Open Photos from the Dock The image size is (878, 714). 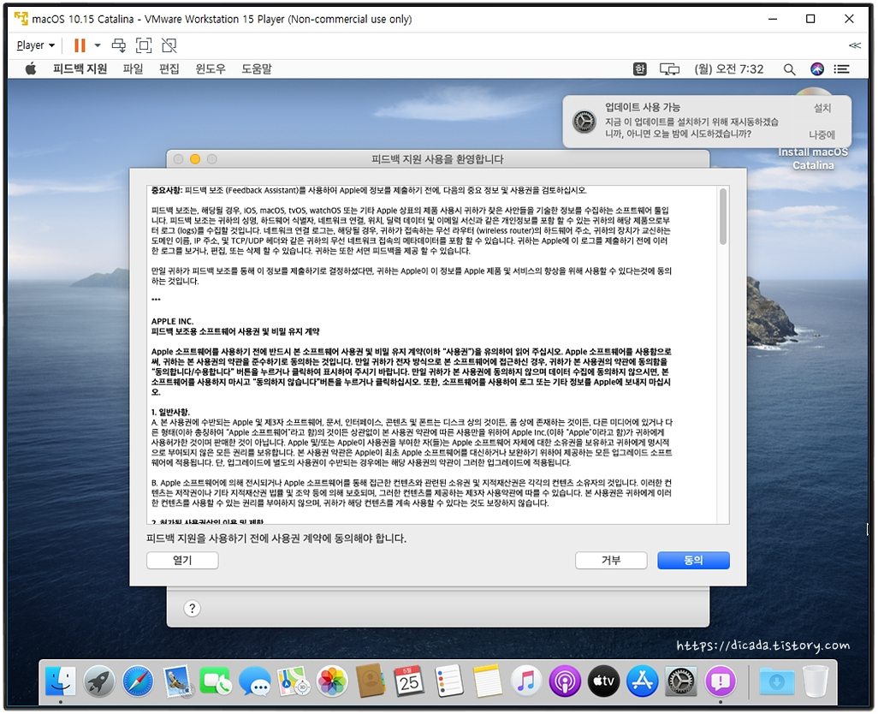332,681
